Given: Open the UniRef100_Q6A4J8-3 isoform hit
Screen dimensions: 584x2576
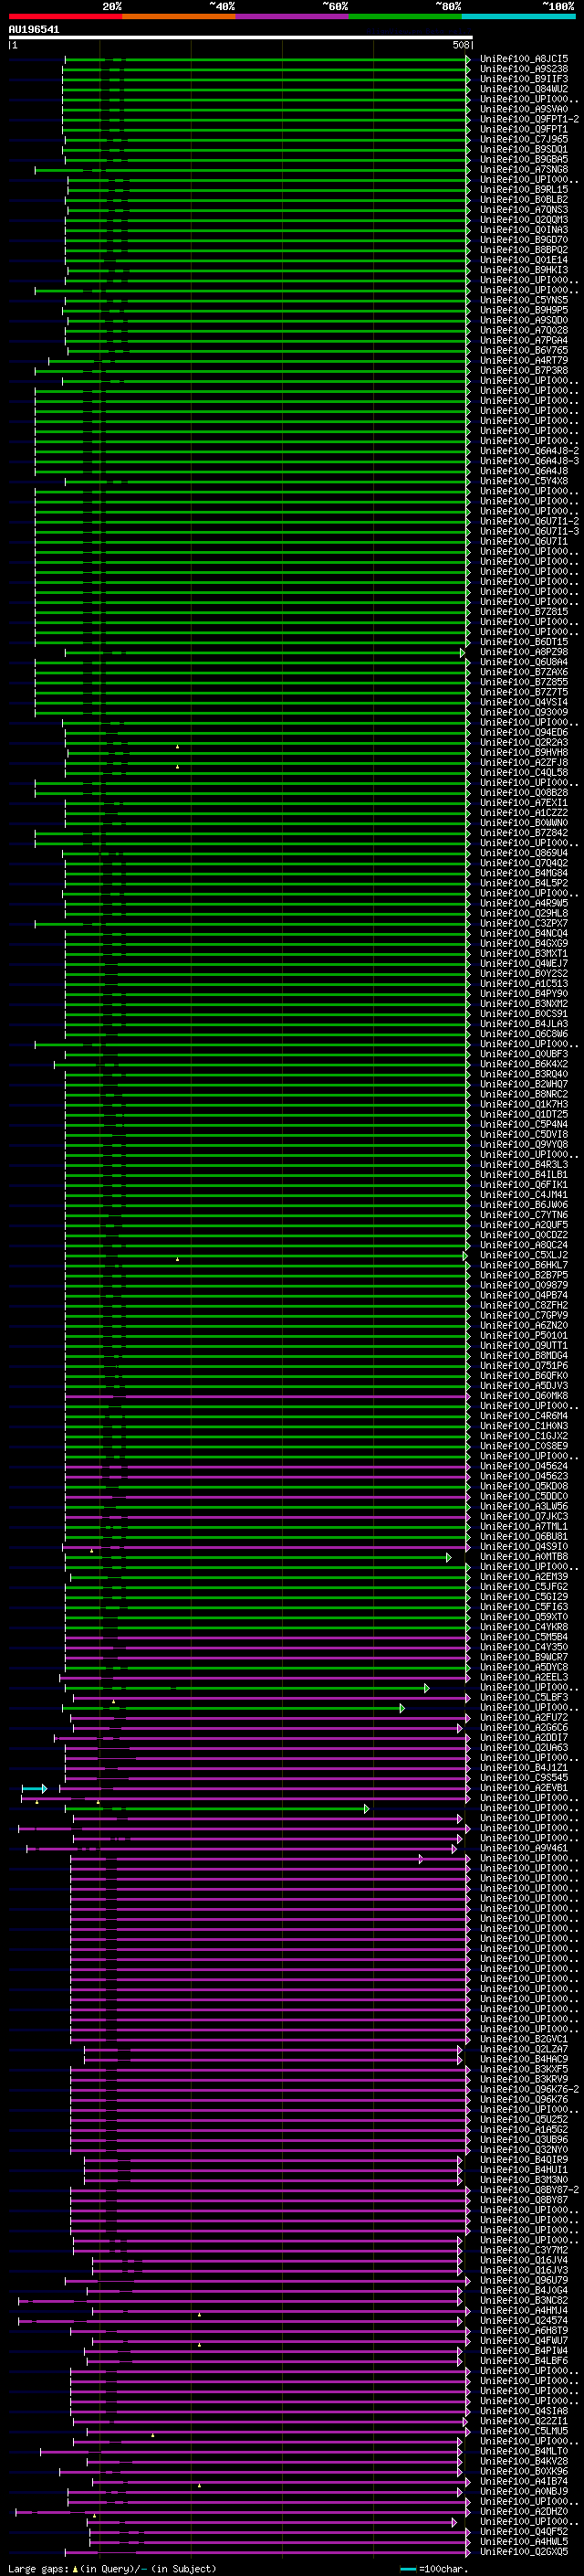Looking at the screenshot, I should [x=529, y=460].
